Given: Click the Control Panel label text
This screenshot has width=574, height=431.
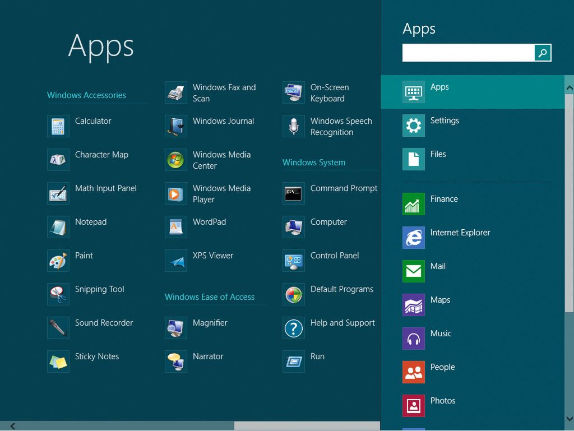Looking at the screenshot, I should click(x=335, y=256).
